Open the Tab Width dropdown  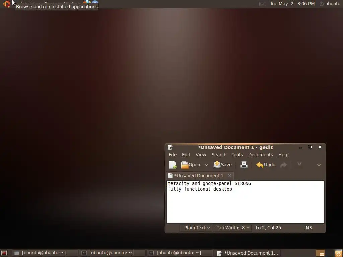coord(233,228)
